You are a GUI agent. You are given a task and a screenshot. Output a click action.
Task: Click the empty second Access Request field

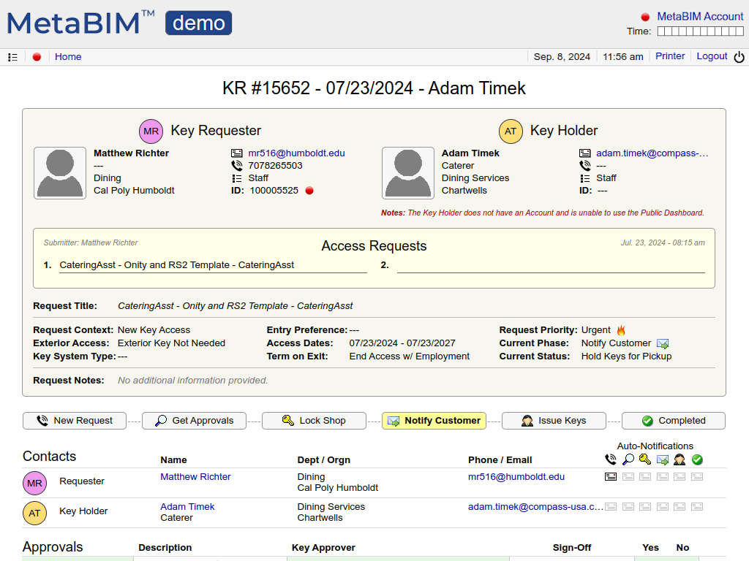click(550, 265)
